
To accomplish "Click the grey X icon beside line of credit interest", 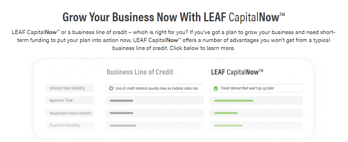I will coord(111,88).
